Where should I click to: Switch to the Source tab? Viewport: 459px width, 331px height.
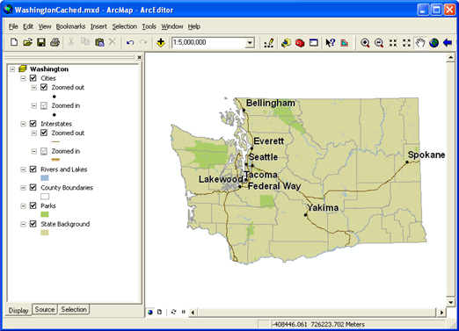[x=45, y=310]
